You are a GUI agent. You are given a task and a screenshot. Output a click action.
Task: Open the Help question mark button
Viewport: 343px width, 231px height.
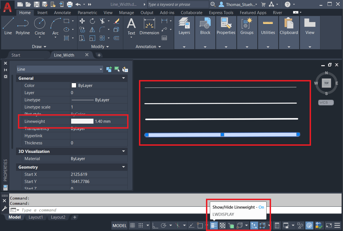(288, 4)
